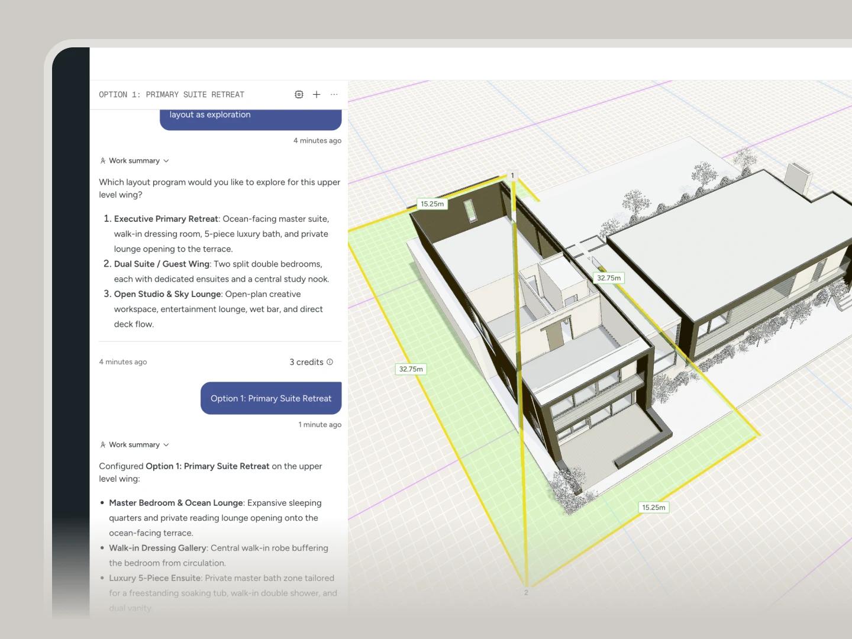
Task: Click the Option 1: Primary Suite Retreat message bubble
Action: (x=271, y=398)
